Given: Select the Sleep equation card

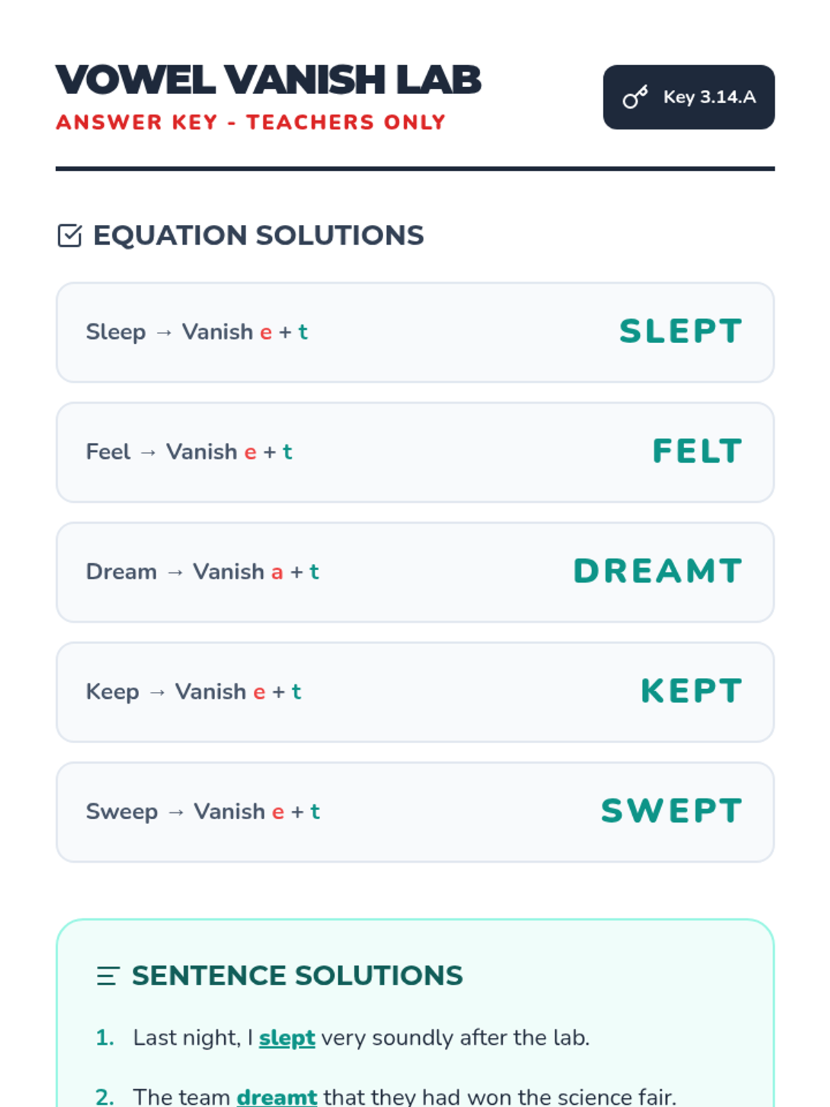Looking at the screenshot, I should click(415, 332).
